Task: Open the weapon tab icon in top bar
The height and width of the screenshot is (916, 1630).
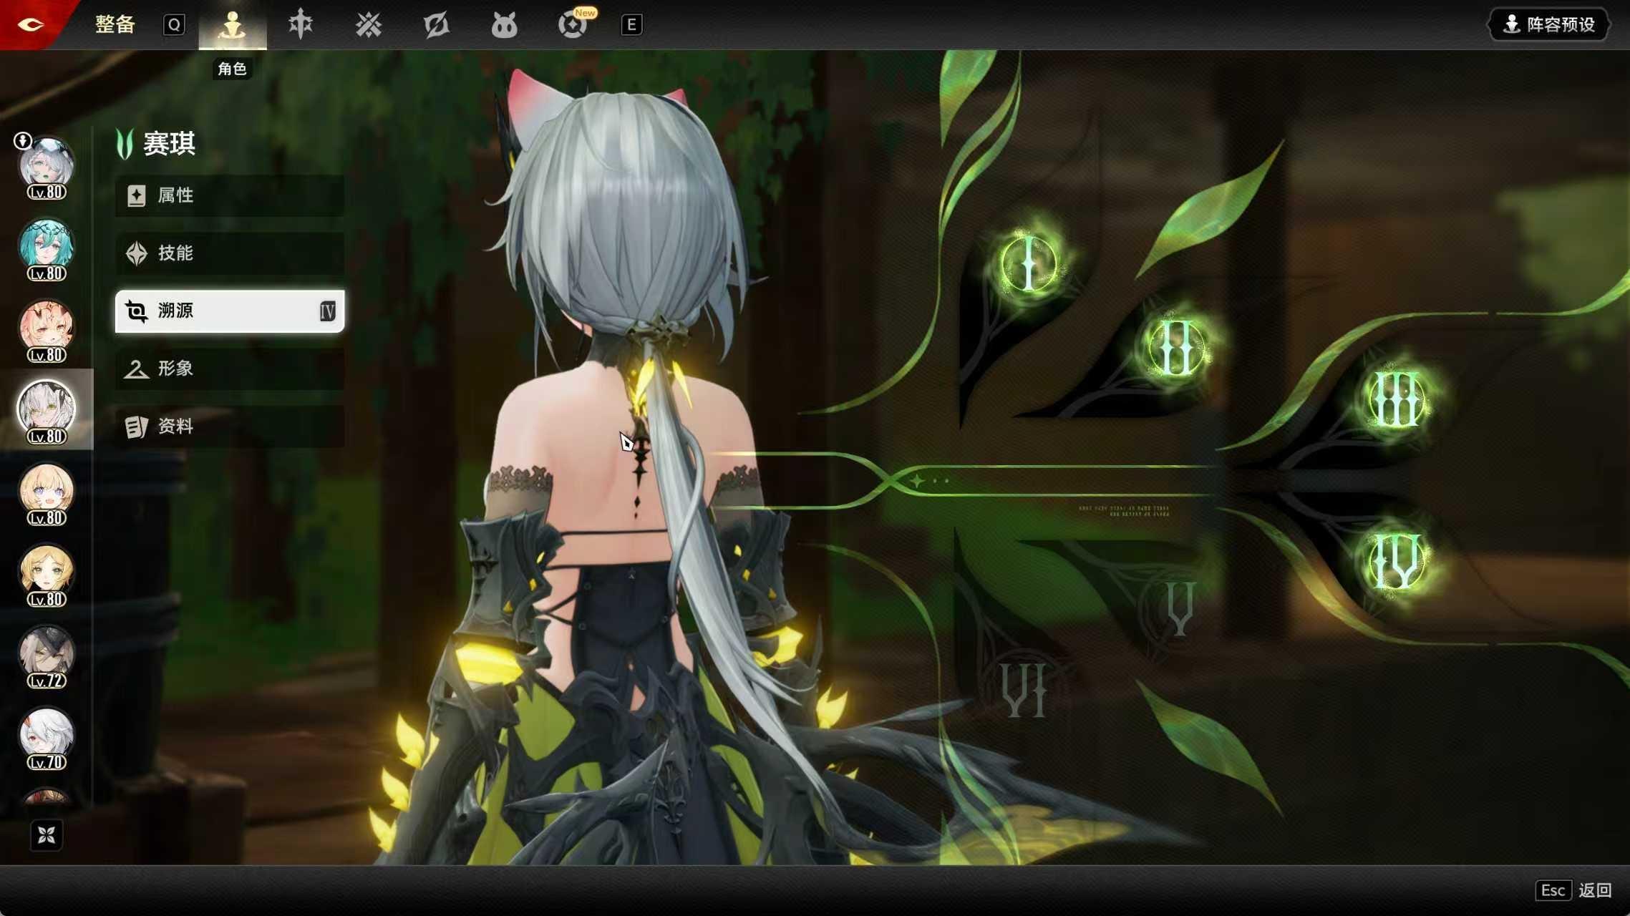Action: tap(300, 24)
